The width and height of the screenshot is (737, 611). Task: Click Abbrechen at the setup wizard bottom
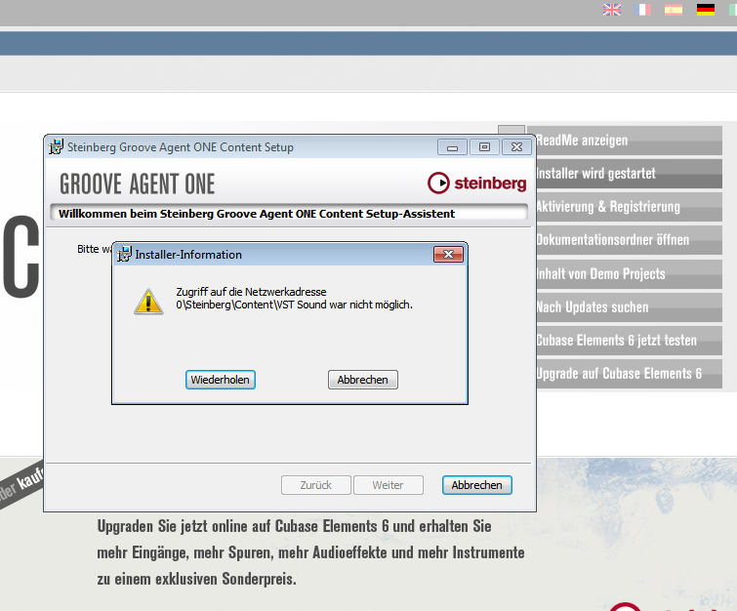477,485
